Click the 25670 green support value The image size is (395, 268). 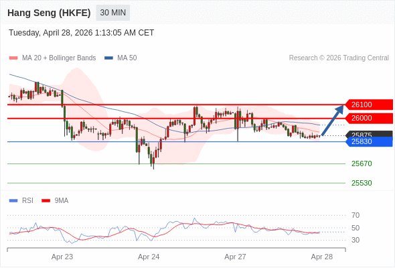pyautogui.click(x=362, y=163)
